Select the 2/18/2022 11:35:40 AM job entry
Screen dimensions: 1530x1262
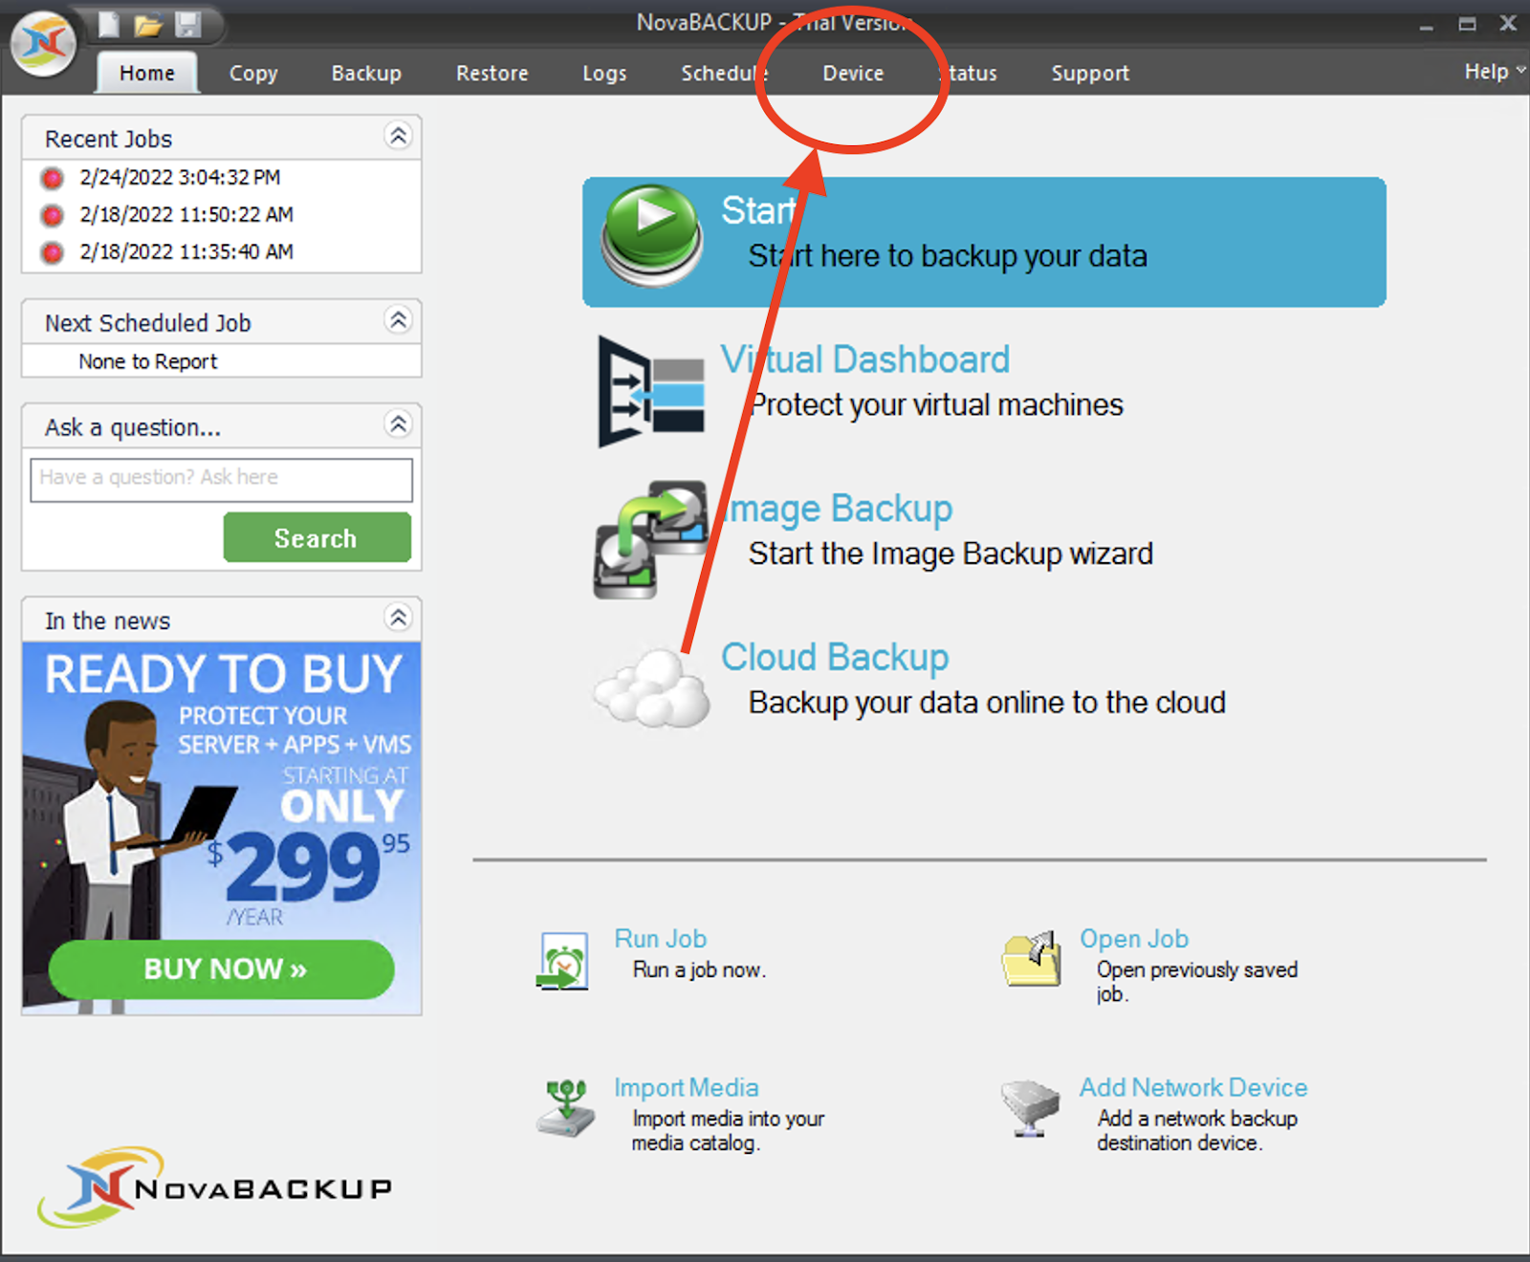[186, 252]
